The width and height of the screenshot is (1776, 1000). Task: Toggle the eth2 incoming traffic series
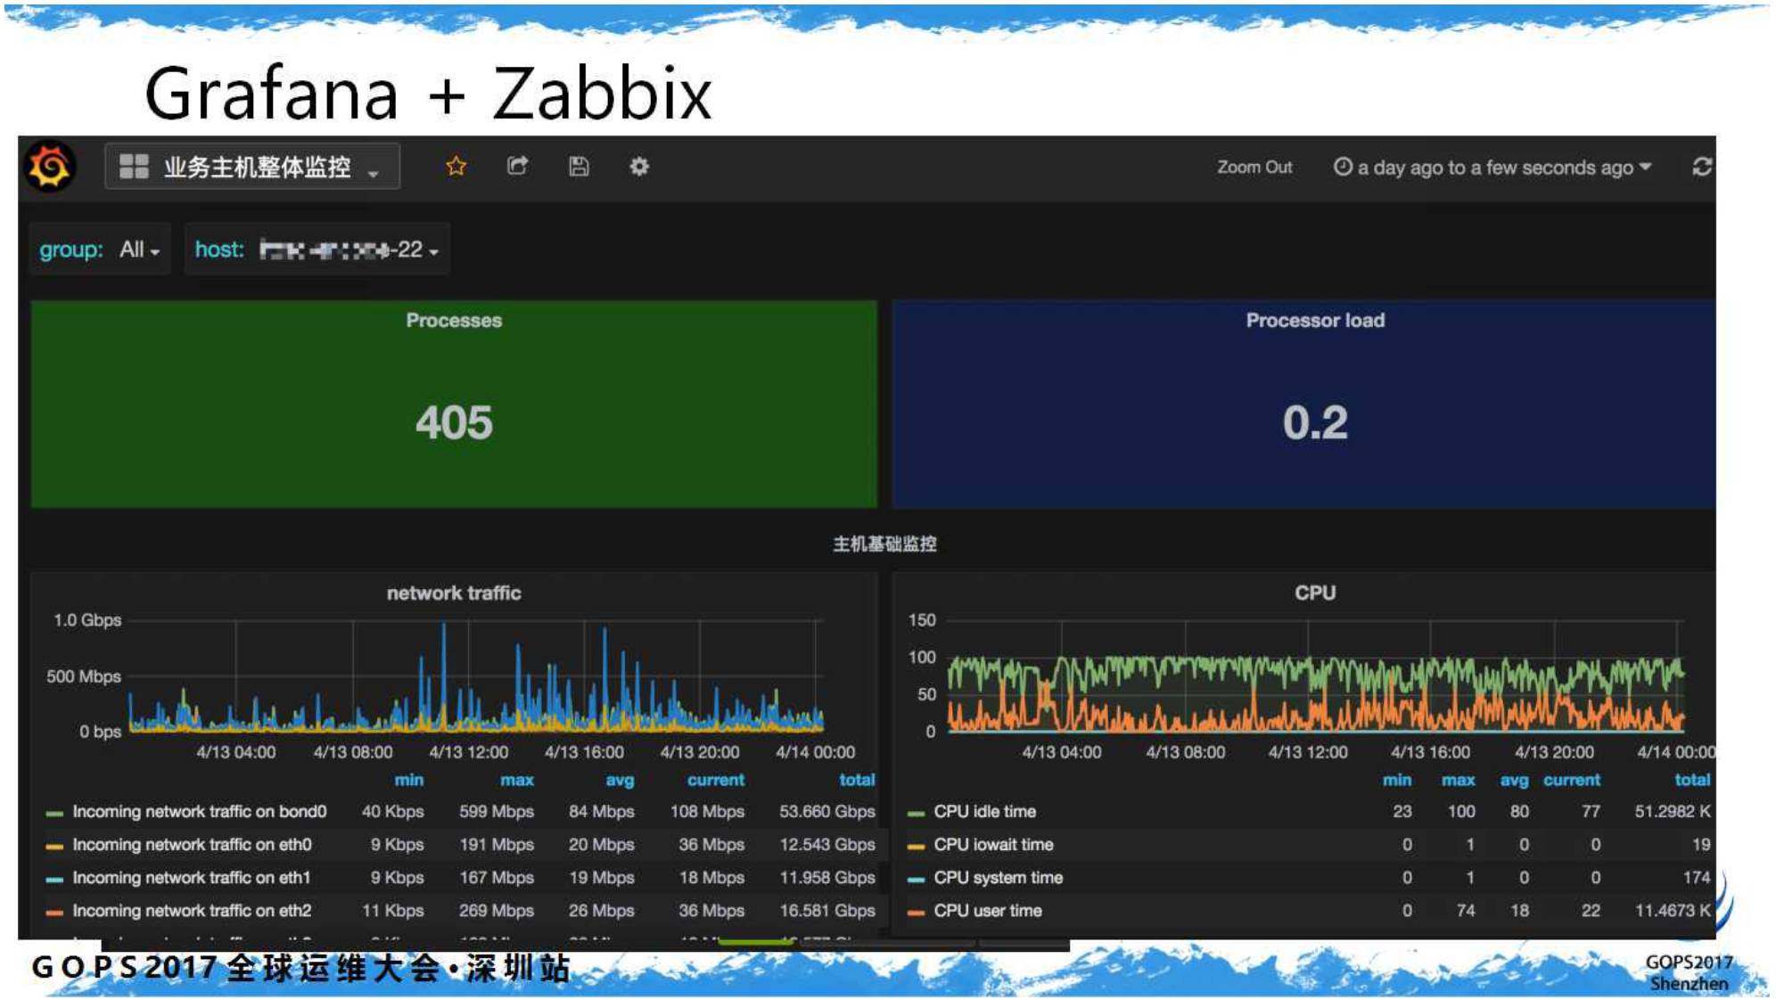click(192, 911)
